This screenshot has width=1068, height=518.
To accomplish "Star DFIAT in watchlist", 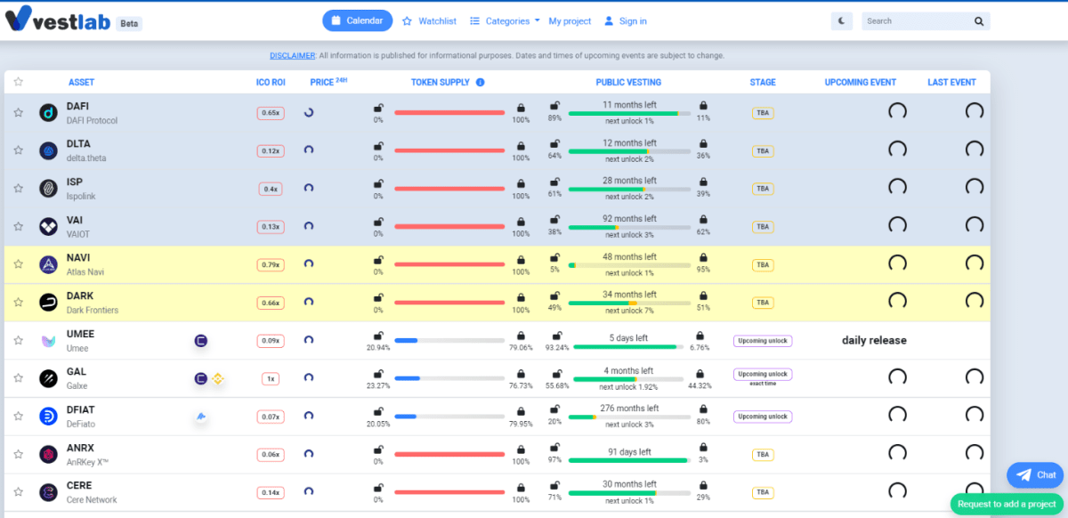I will [x=18, y=417].
